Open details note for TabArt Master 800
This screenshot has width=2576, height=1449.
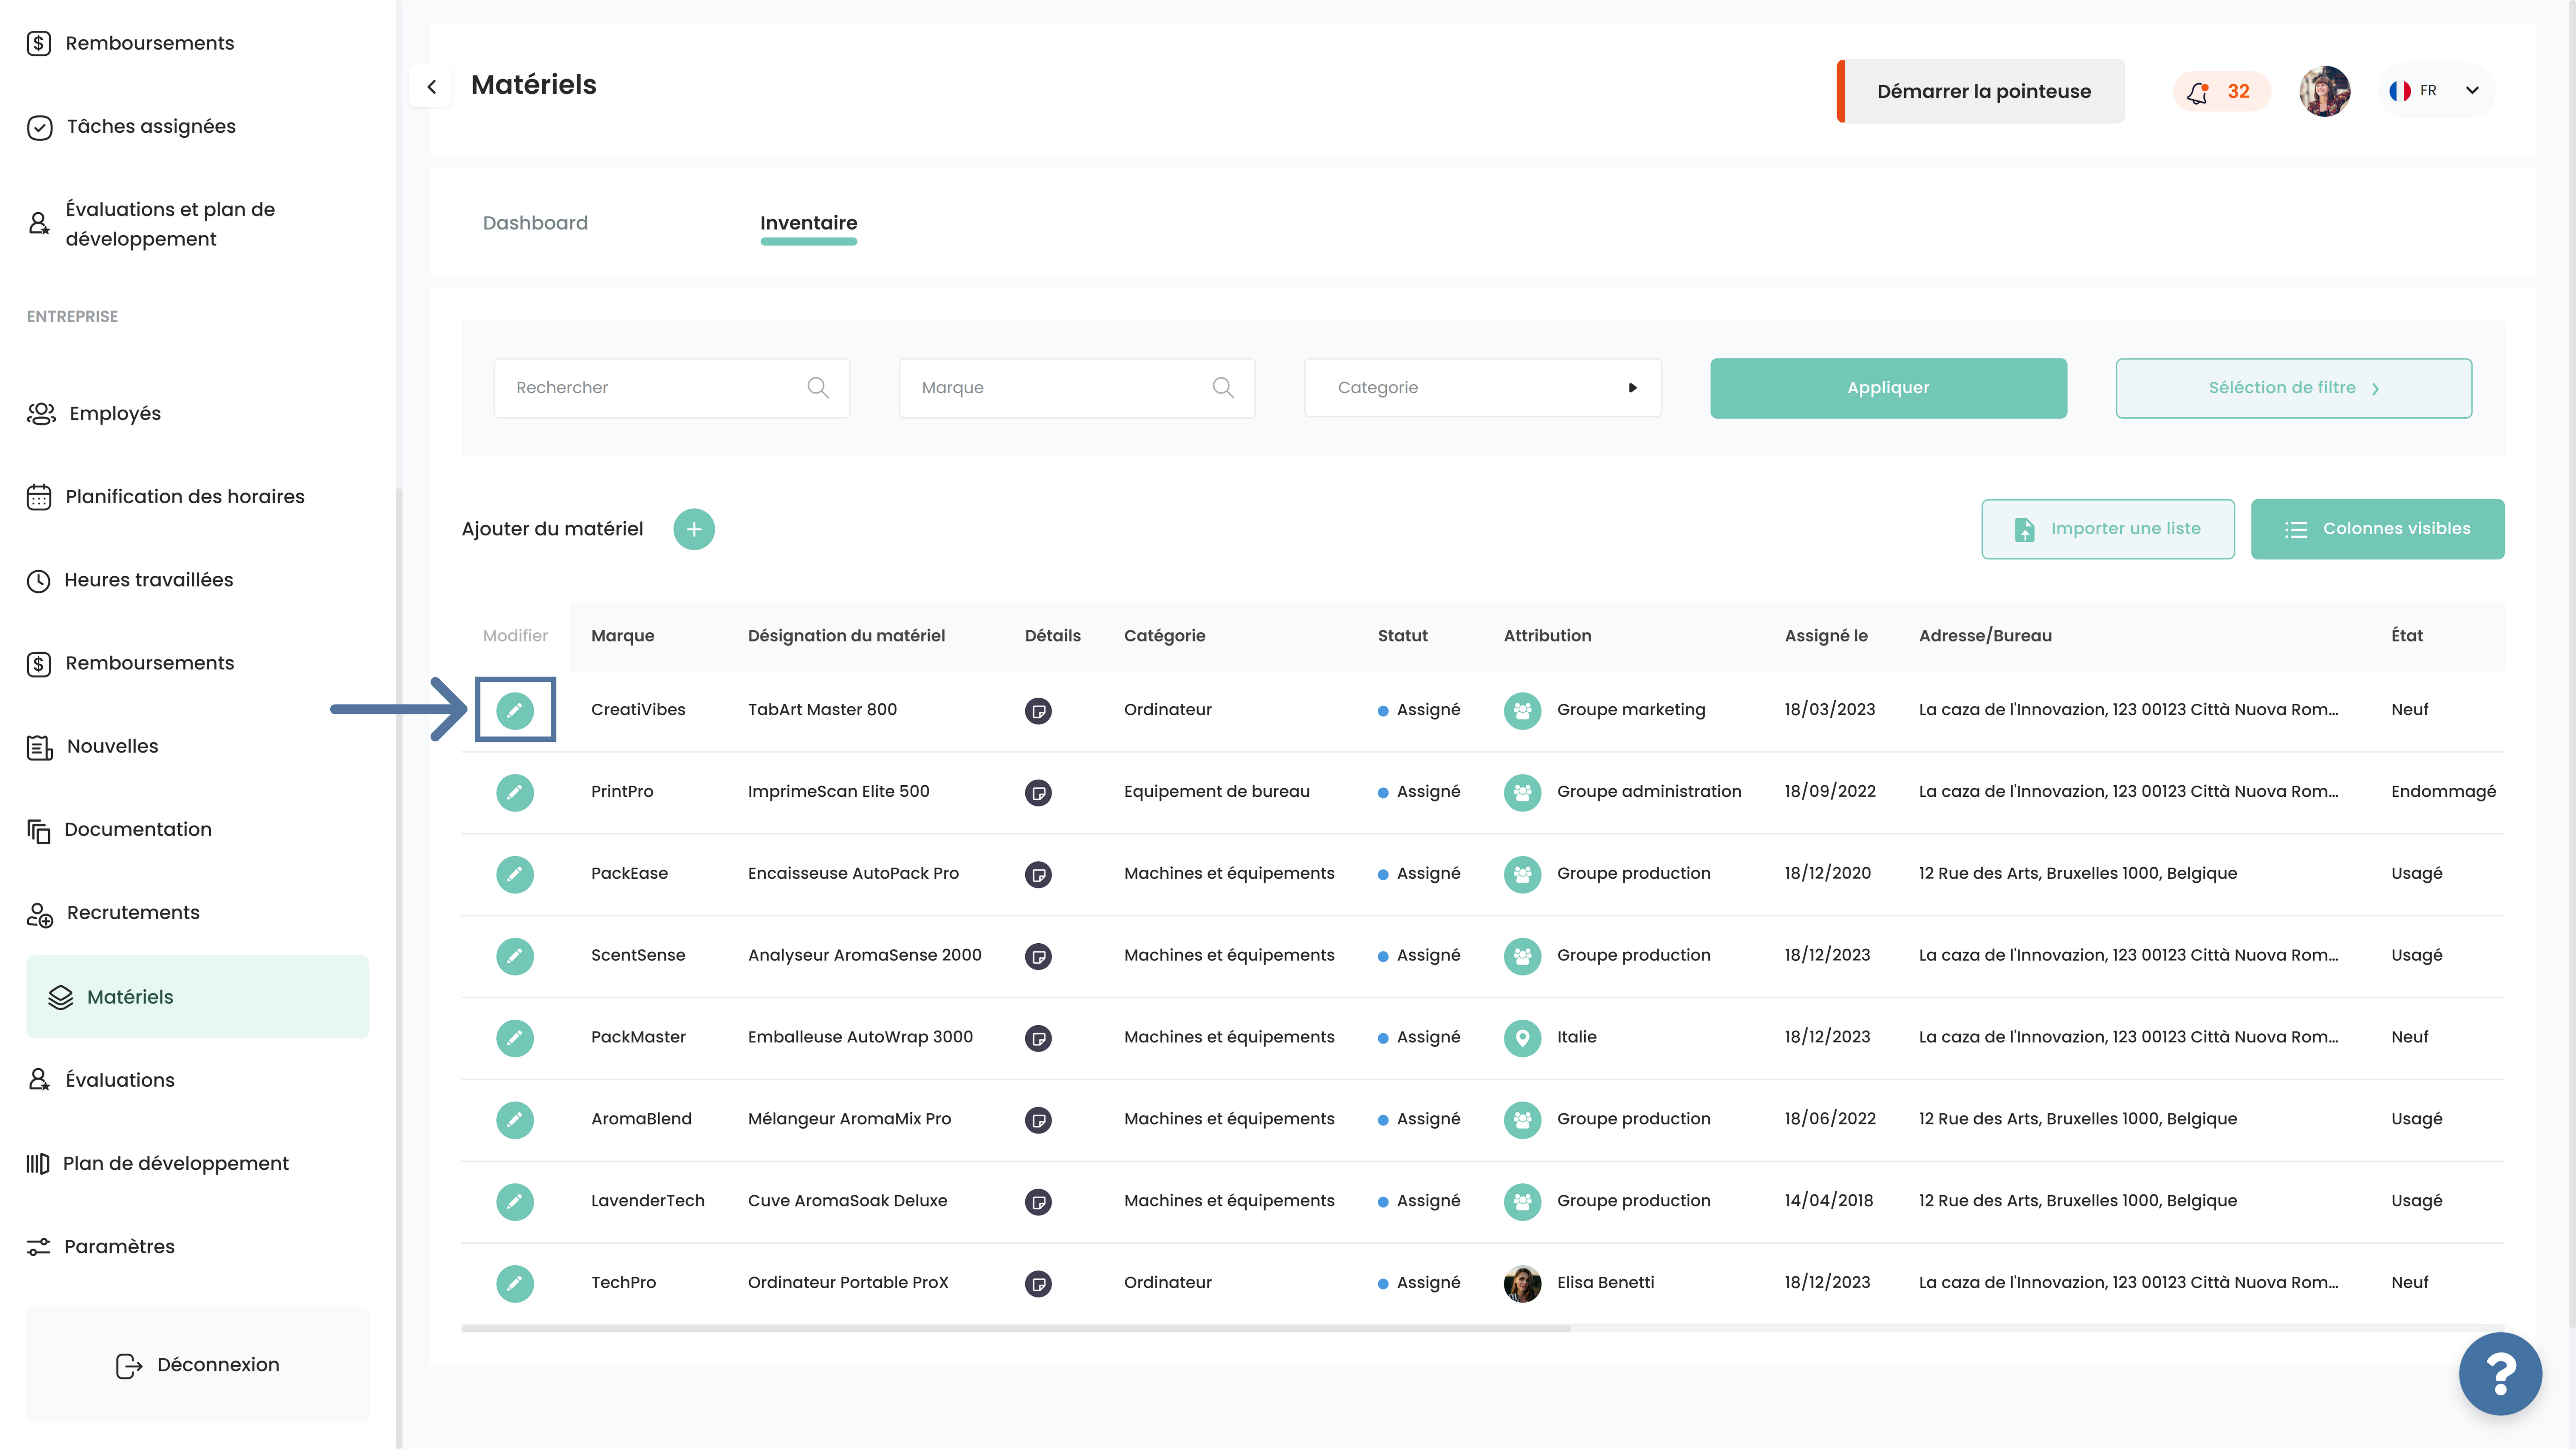1038,711
